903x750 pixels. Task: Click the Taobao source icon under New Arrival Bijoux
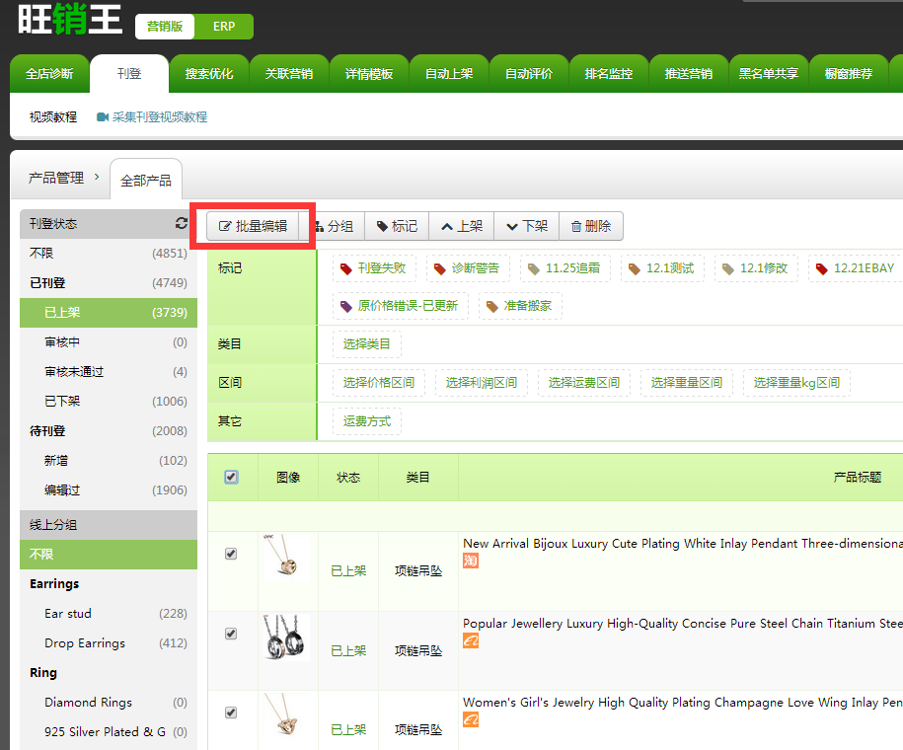tap(471, 561)
